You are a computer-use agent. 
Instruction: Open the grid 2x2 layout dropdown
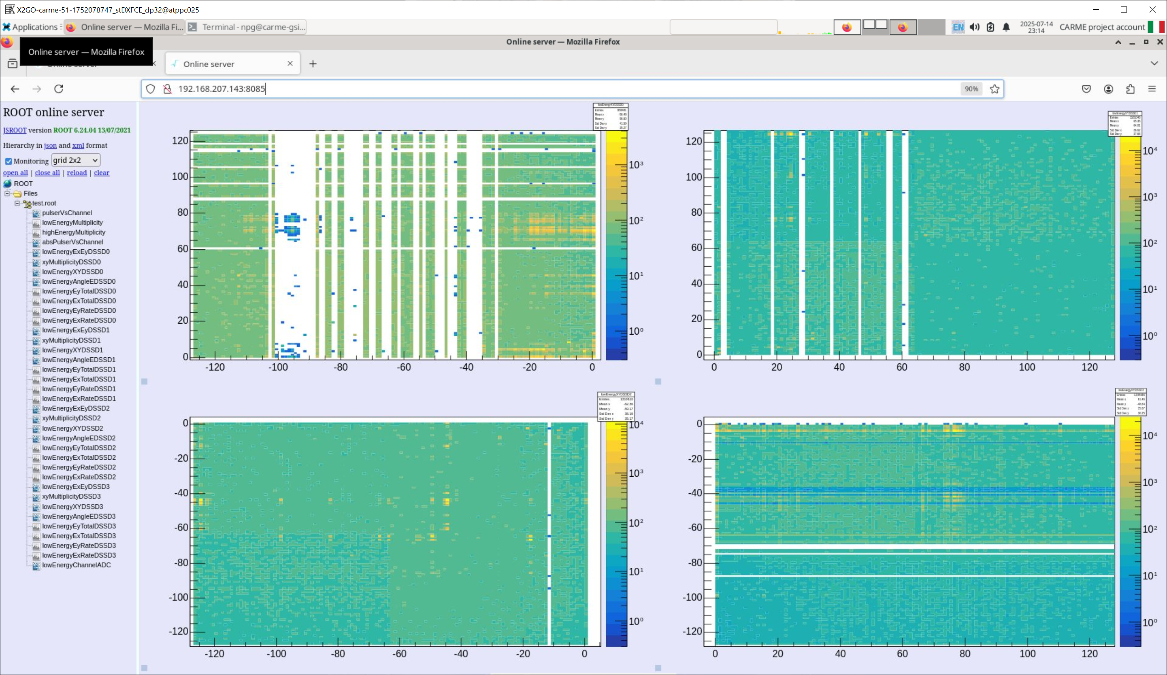[75, 160]
